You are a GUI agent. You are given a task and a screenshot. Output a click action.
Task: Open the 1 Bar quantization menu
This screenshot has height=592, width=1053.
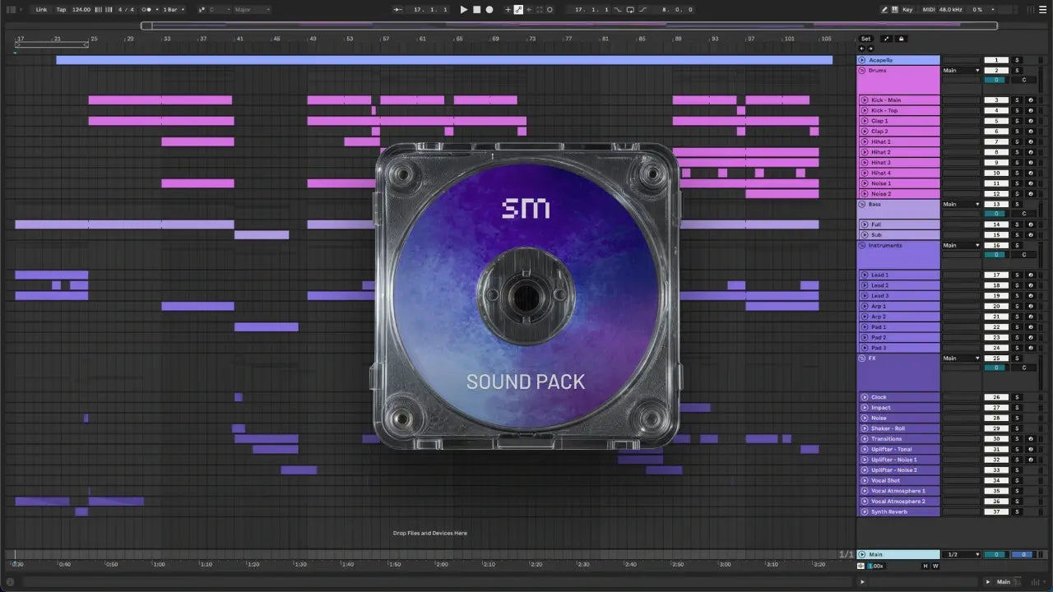(171, 10)
